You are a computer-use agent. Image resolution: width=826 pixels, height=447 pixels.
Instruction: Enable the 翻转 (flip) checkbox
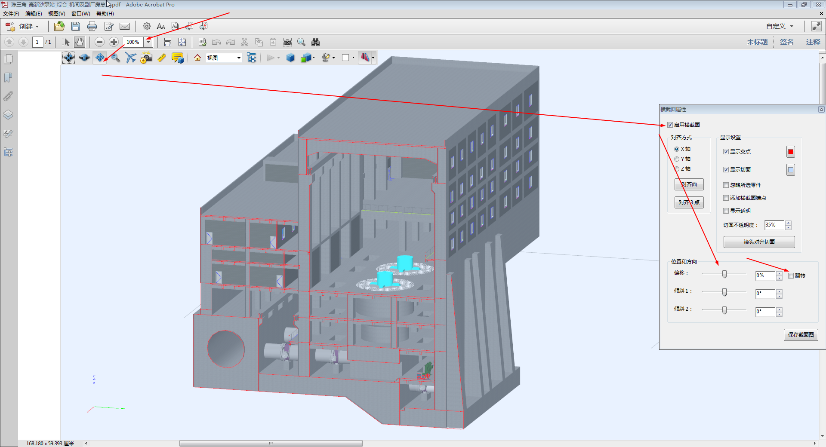[x=791, y=276]
